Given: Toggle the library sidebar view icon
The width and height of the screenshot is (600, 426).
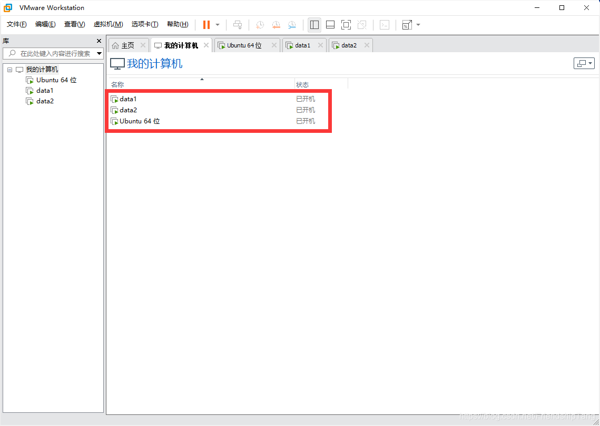Looking at the screenshot, I should point(314,25).
